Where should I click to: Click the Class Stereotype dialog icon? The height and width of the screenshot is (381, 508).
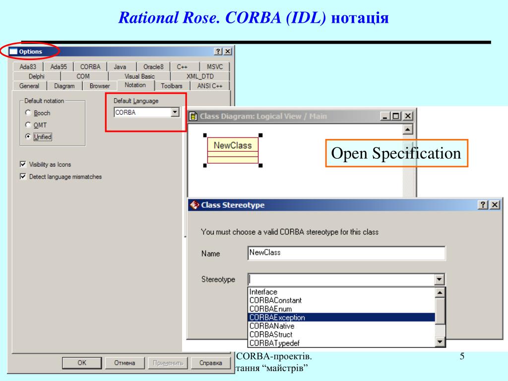[194, 205]
